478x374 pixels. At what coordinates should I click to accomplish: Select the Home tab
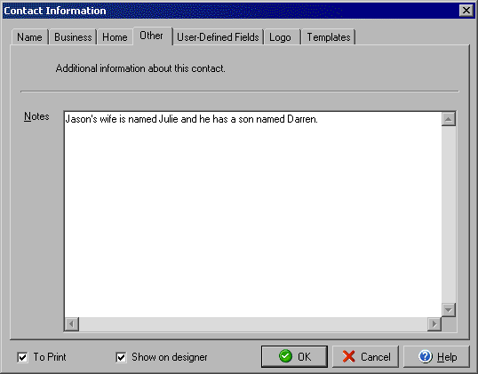pyautogui.click(x=115, y=37)
